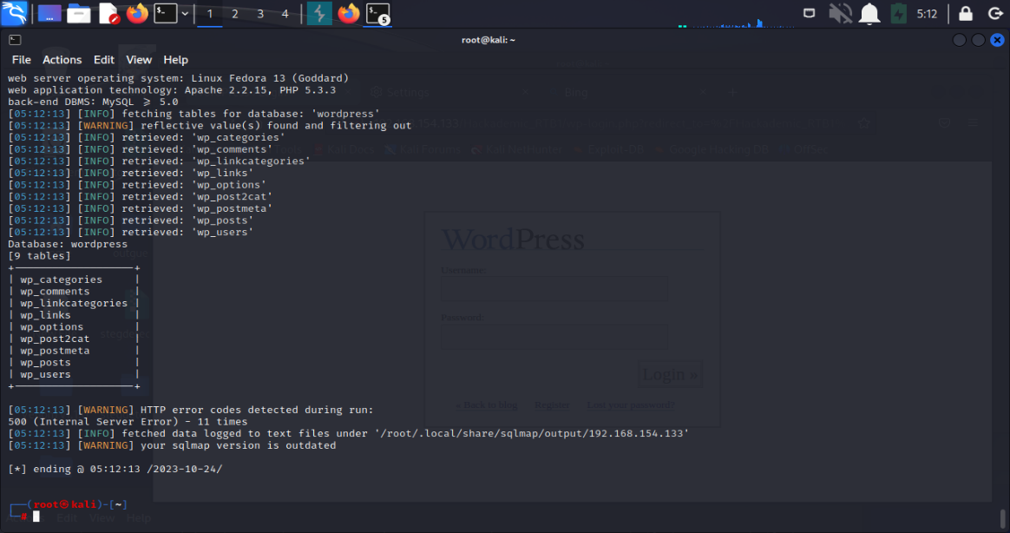Screen dimensions: 1010x533
Task: Open the Edit menu dropdown
Action: click(104, 60)
